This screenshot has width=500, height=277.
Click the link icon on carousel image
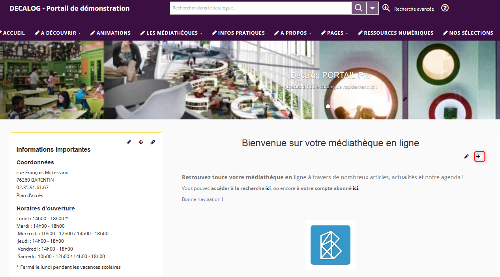coord(404,99)
